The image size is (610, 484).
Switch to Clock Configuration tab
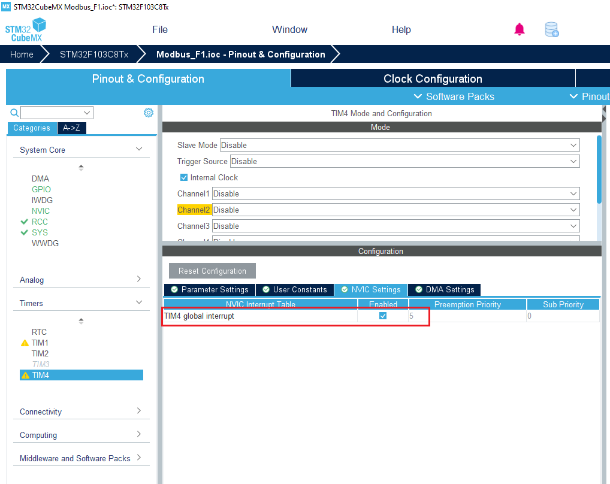click(433, 78)
